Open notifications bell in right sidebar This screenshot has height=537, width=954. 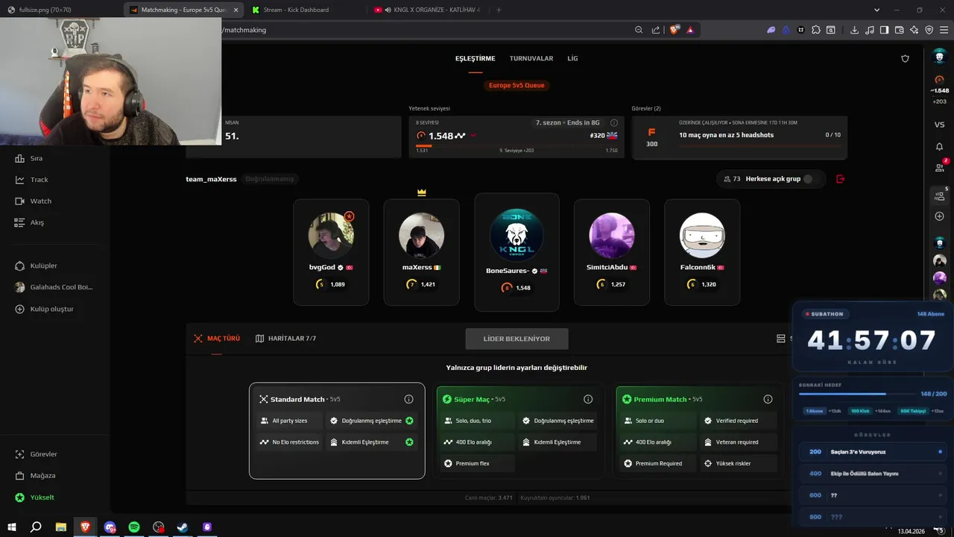tap(939, 146)
